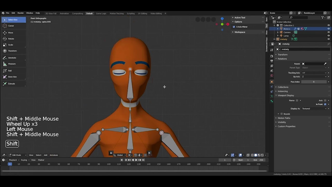332x187 pixels.
Task: Hide Boneco with its eye icon
Action: [329, 29]
